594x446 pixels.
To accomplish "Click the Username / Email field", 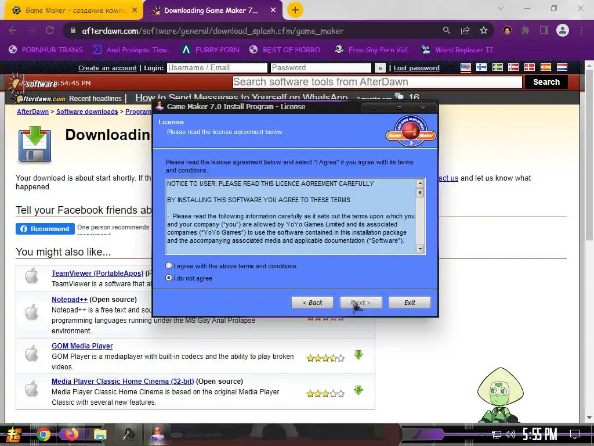I will click(217, 68).
